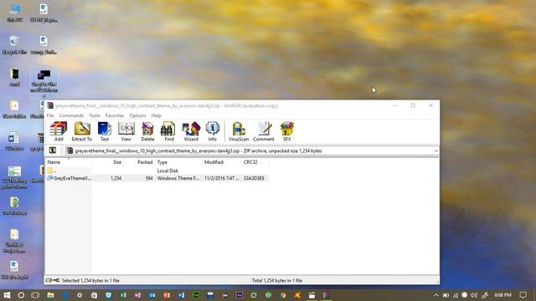This screenshot has width=536, height=301.
Task: Open the Tools menu
Action: [x=95, y=115]
